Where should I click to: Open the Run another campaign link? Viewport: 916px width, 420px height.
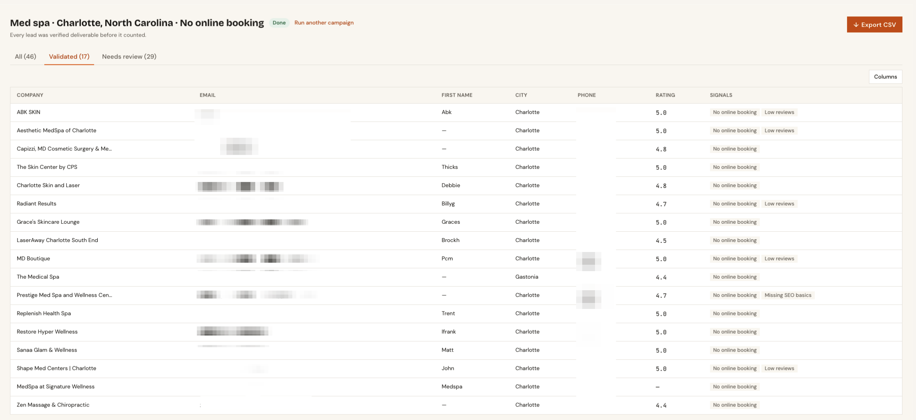tap(324, 23)
